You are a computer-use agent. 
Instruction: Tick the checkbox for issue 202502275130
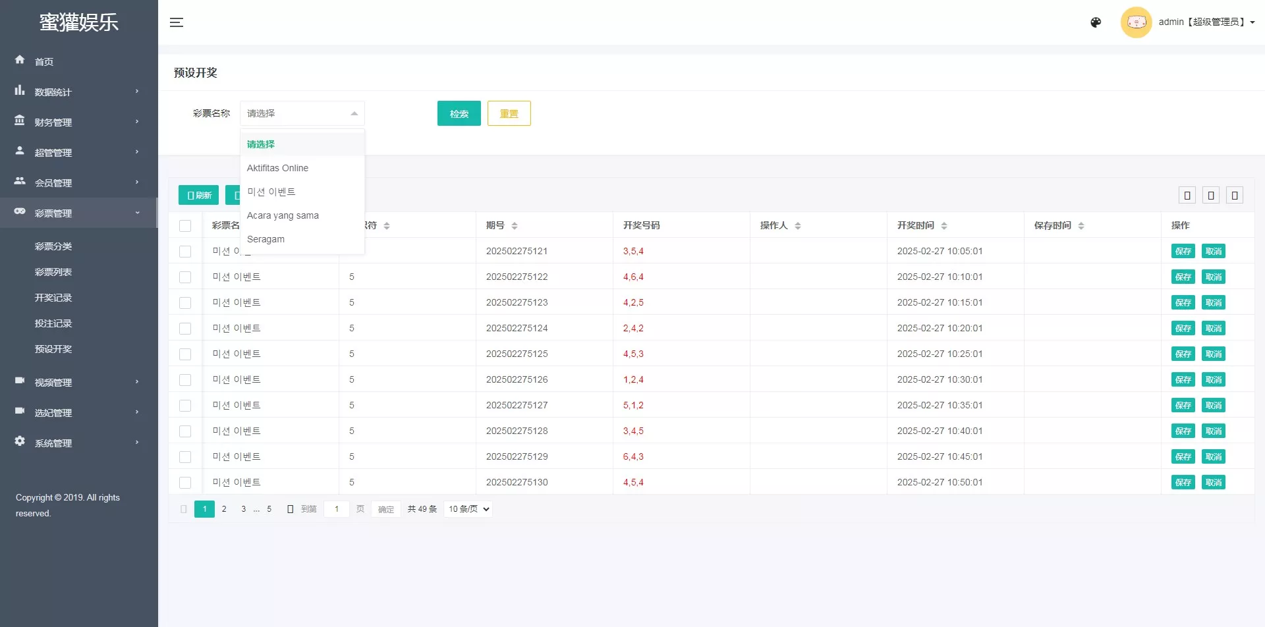coord(185,483)
